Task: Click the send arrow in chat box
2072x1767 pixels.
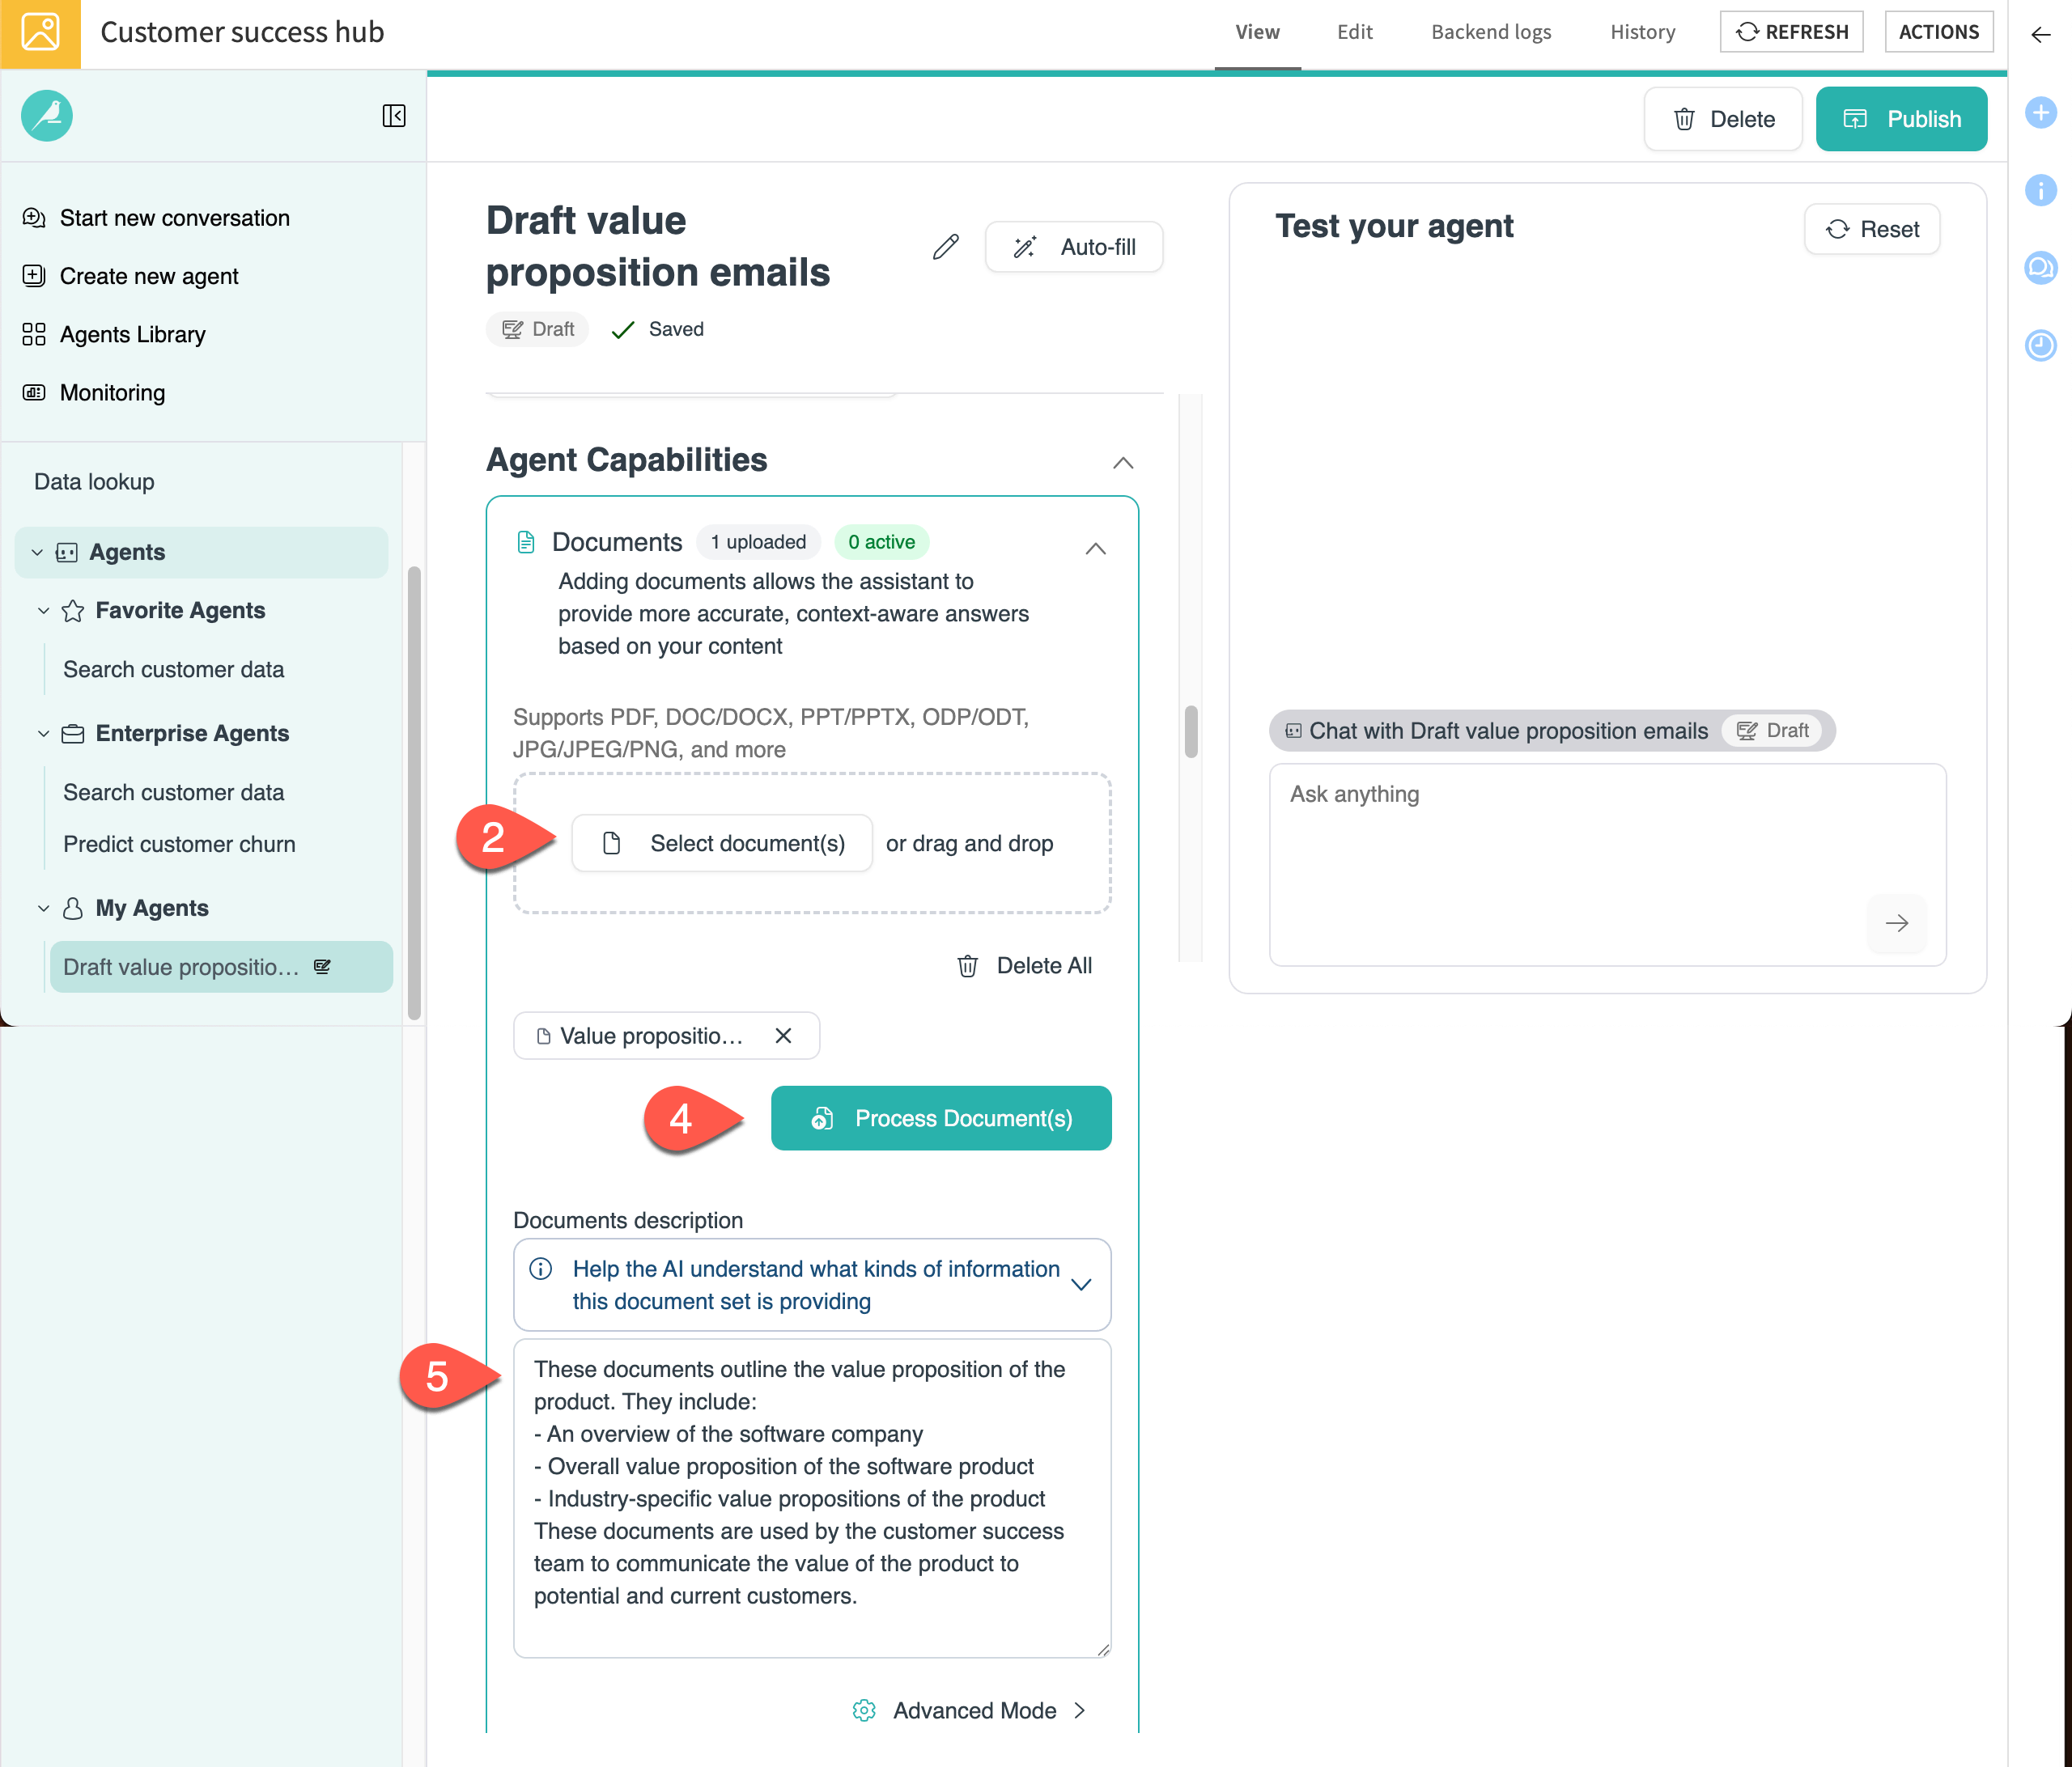Action: (1896, 923)
